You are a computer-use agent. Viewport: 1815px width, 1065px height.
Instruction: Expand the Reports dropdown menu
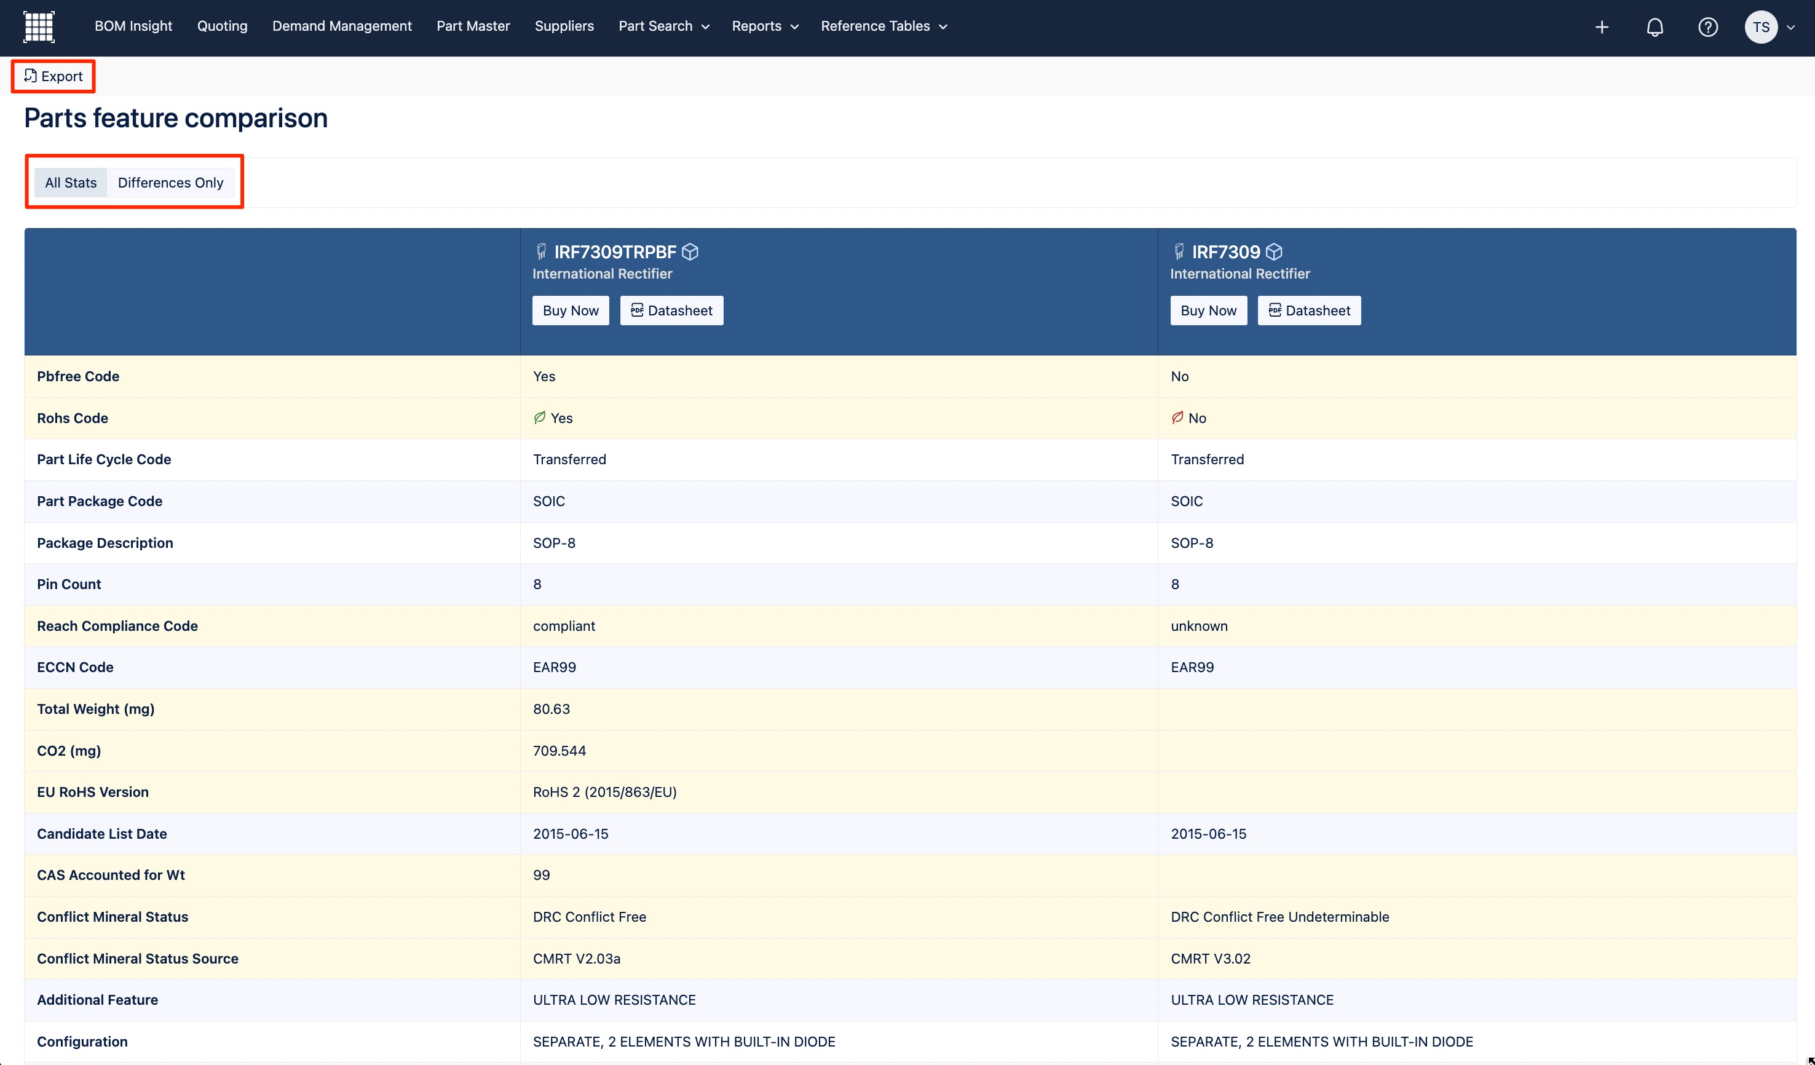click(x=765, y=26)
